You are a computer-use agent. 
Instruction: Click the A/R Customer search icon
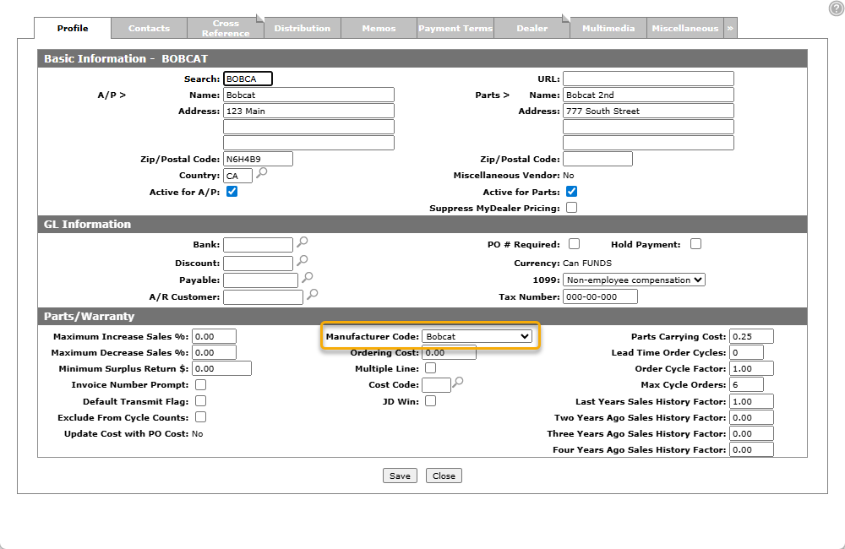click(313, 295)
